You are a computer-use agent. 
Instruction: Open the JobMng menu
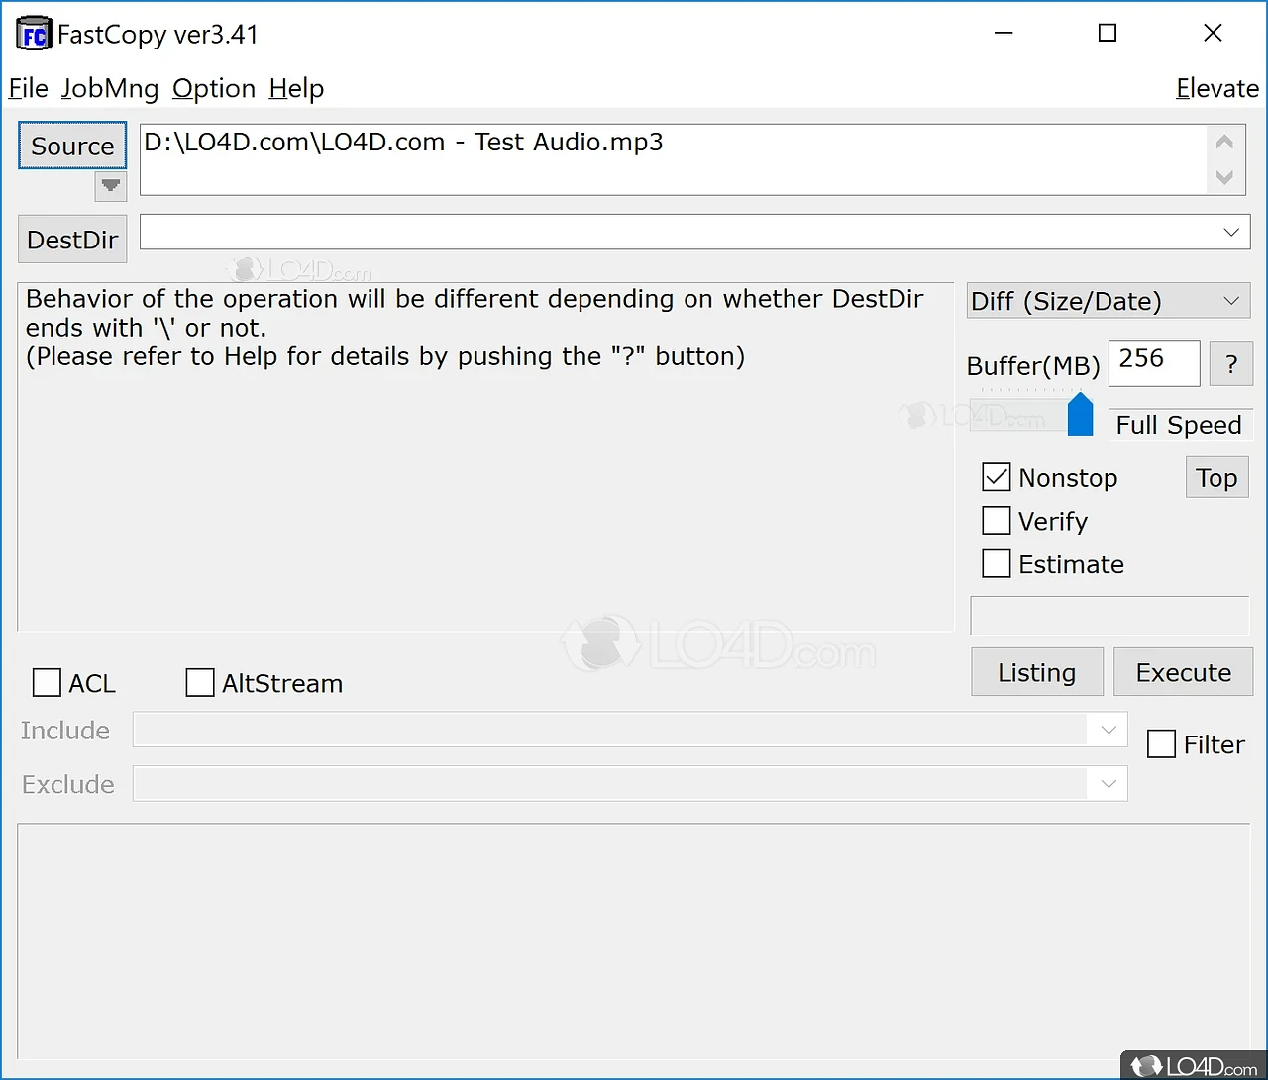(110, 89)
